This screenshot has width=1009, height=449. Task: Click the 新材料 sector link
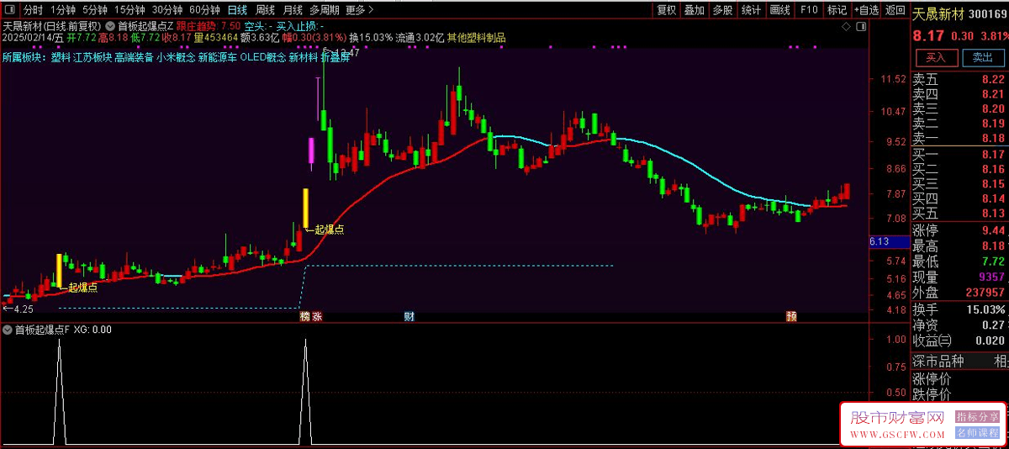click(x=304, y=58)
